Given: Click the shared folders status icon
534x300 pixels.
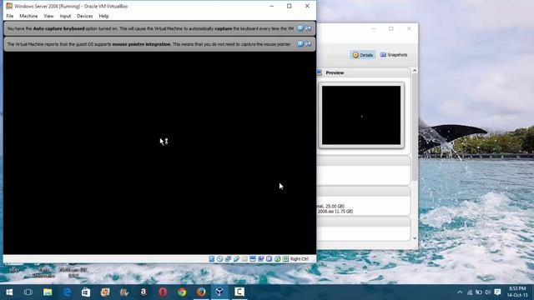Looking at the screenshot, I should pos(244,259).
